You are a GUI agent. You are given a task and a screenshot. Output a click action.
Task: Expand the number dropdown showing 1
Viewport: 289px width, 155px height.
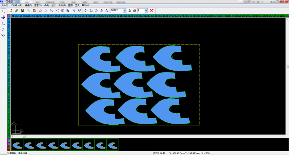146,10
